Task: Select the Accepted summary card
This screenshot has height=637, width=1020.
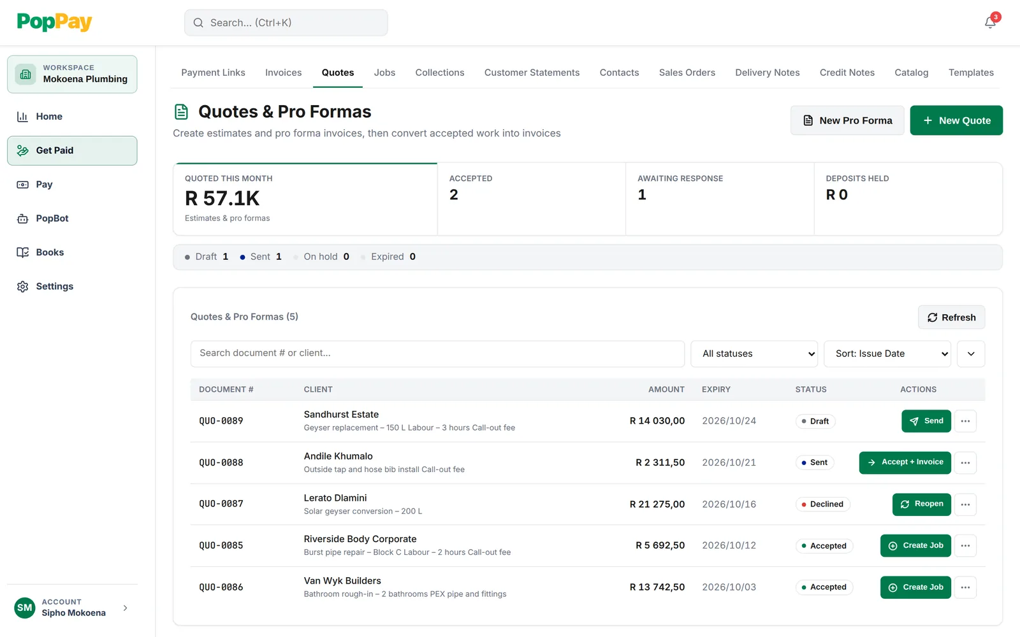Action: click(x=532, y=199)
